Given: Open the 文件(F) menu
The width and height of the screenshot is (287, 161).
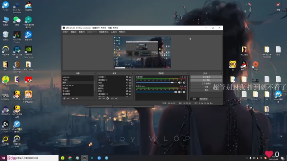Looking at the screenshot, I should (x=65, y=32).
